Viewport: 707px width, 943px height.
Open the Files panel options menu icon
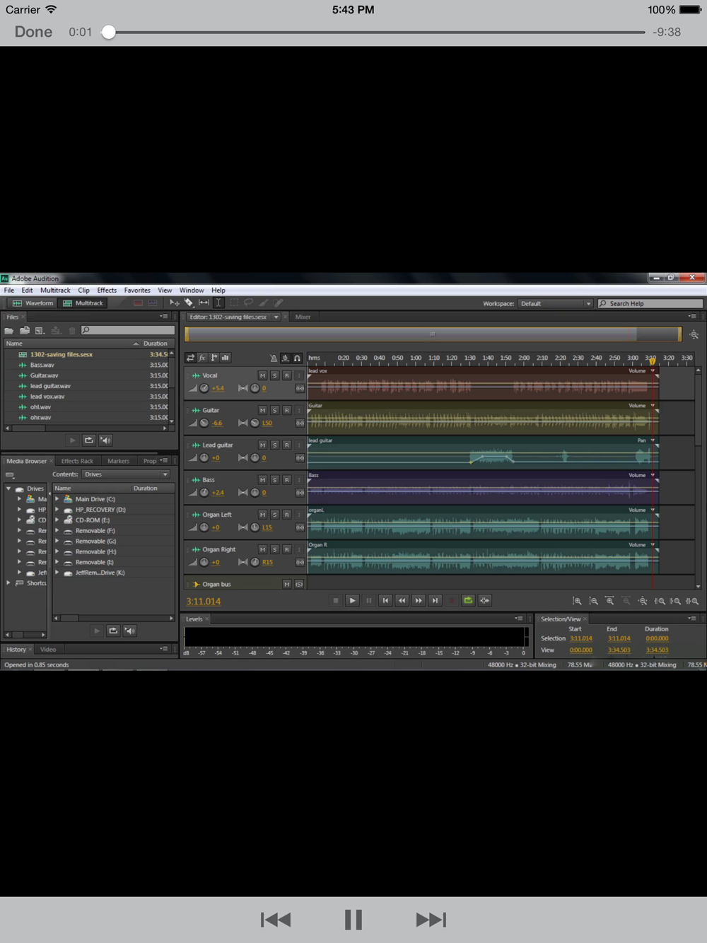164,317
